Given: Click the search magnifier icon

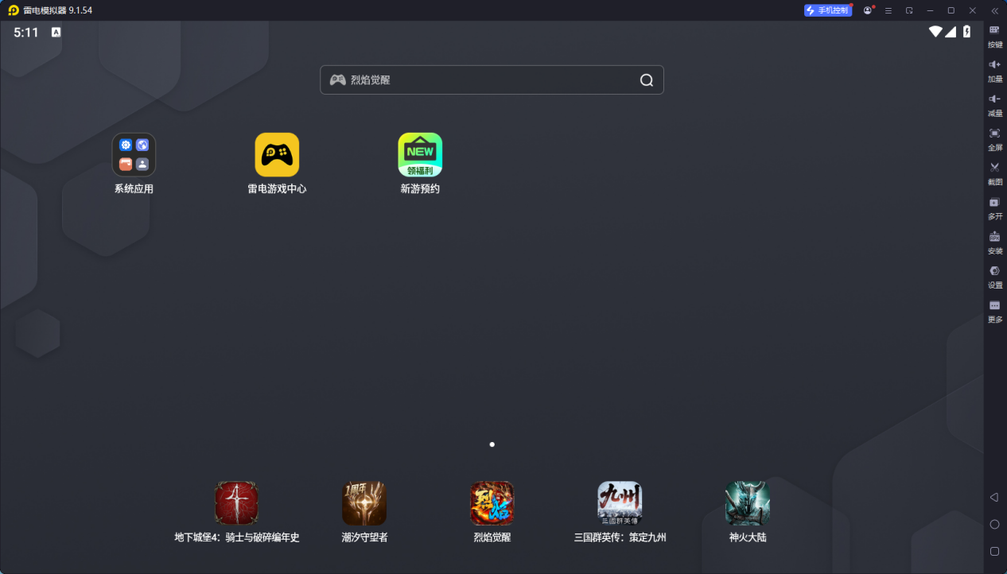Looking at the screenshot, I should 647,80.
